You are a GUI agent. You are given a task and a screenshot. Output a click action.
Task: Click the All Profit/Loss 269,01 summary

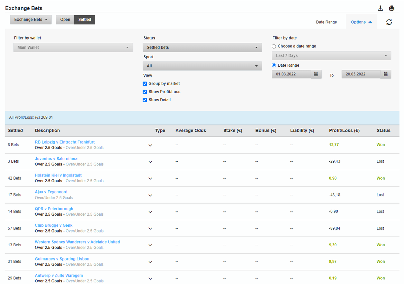coord(31,118)
